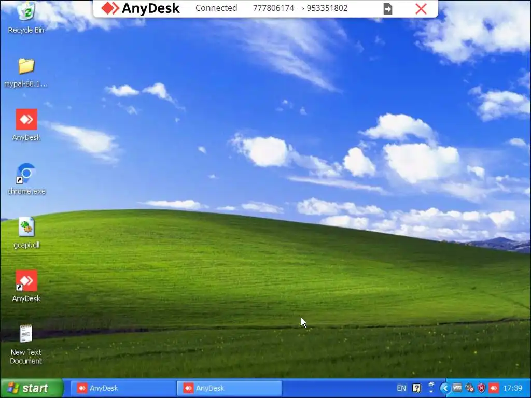Click the language bar help question mark icon
531x398 pixels.
(416, 388)
